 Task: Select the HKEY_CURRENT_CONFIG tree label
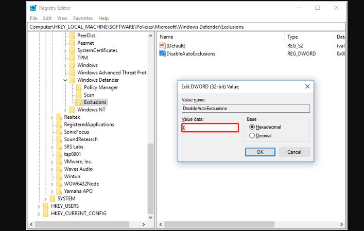[79, 214]
